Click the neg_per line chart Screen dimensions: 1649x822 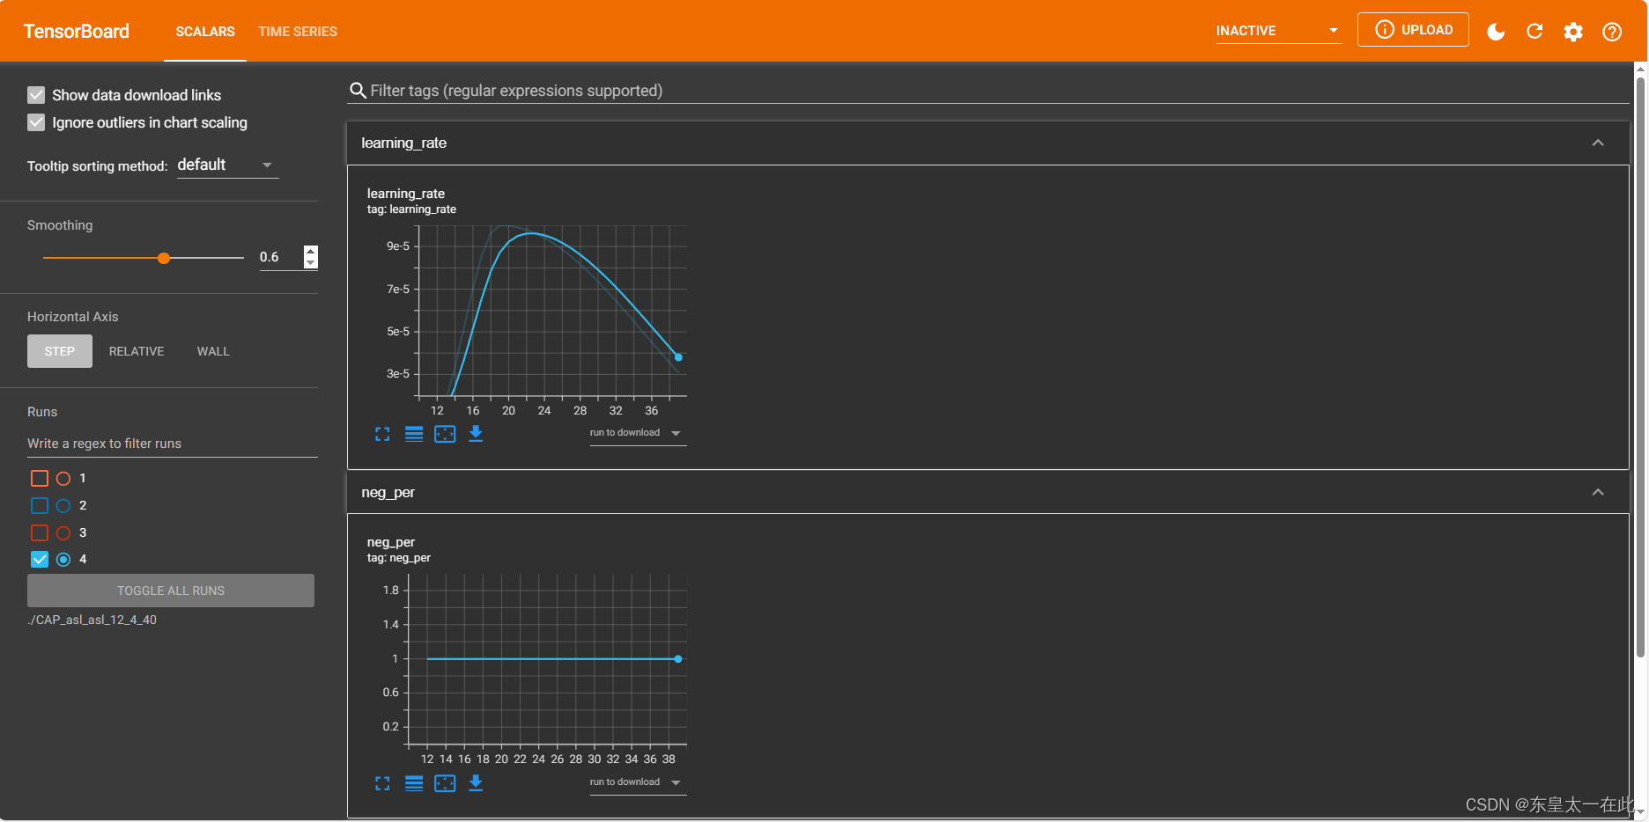546,660
